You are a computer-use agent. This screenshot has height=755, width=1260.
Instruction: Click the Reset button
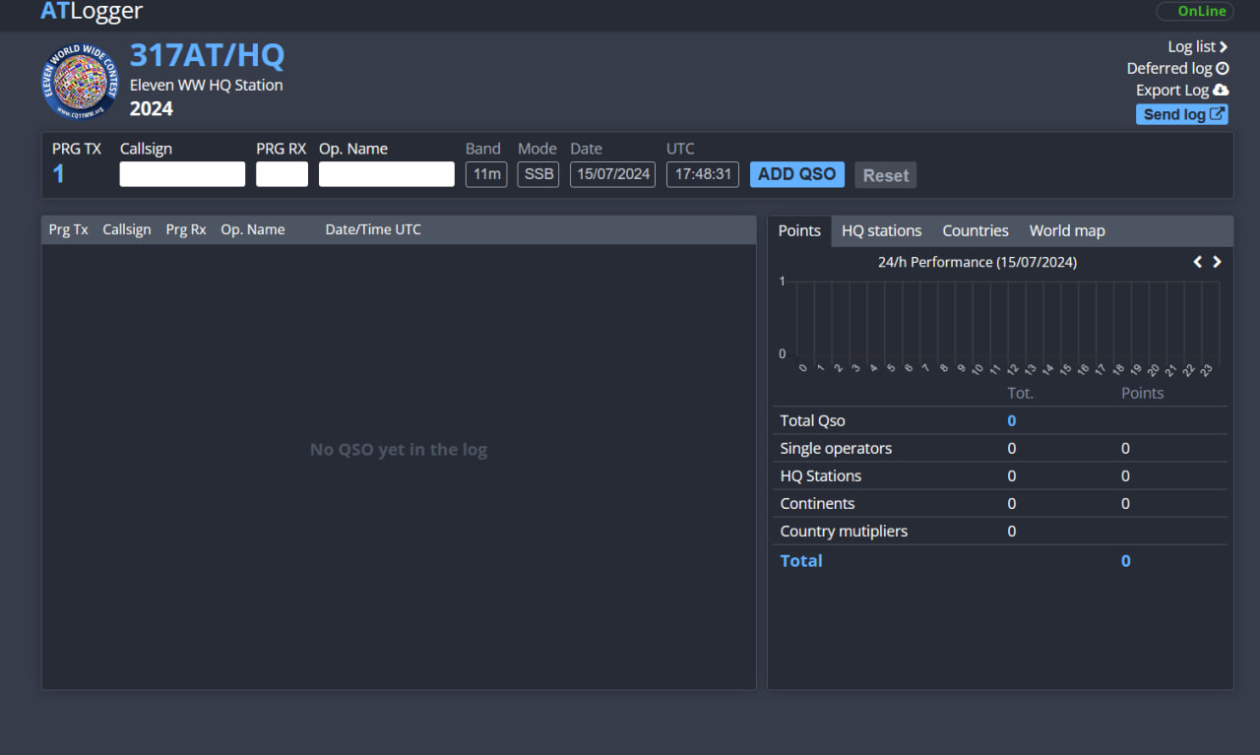(885, 175)
